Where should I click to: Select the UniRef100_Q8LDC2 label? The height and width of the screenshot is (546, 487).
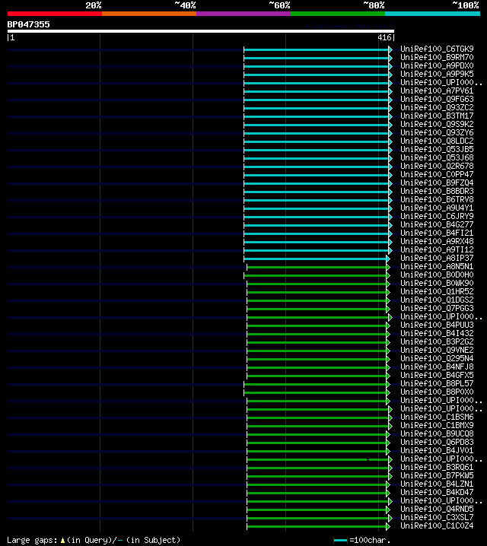[437, 141]
